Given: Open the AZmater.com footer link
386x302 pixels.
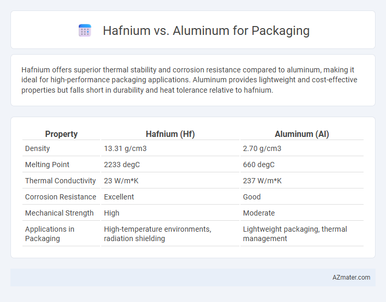Looking at the screenshot, I should coord(351,278).
